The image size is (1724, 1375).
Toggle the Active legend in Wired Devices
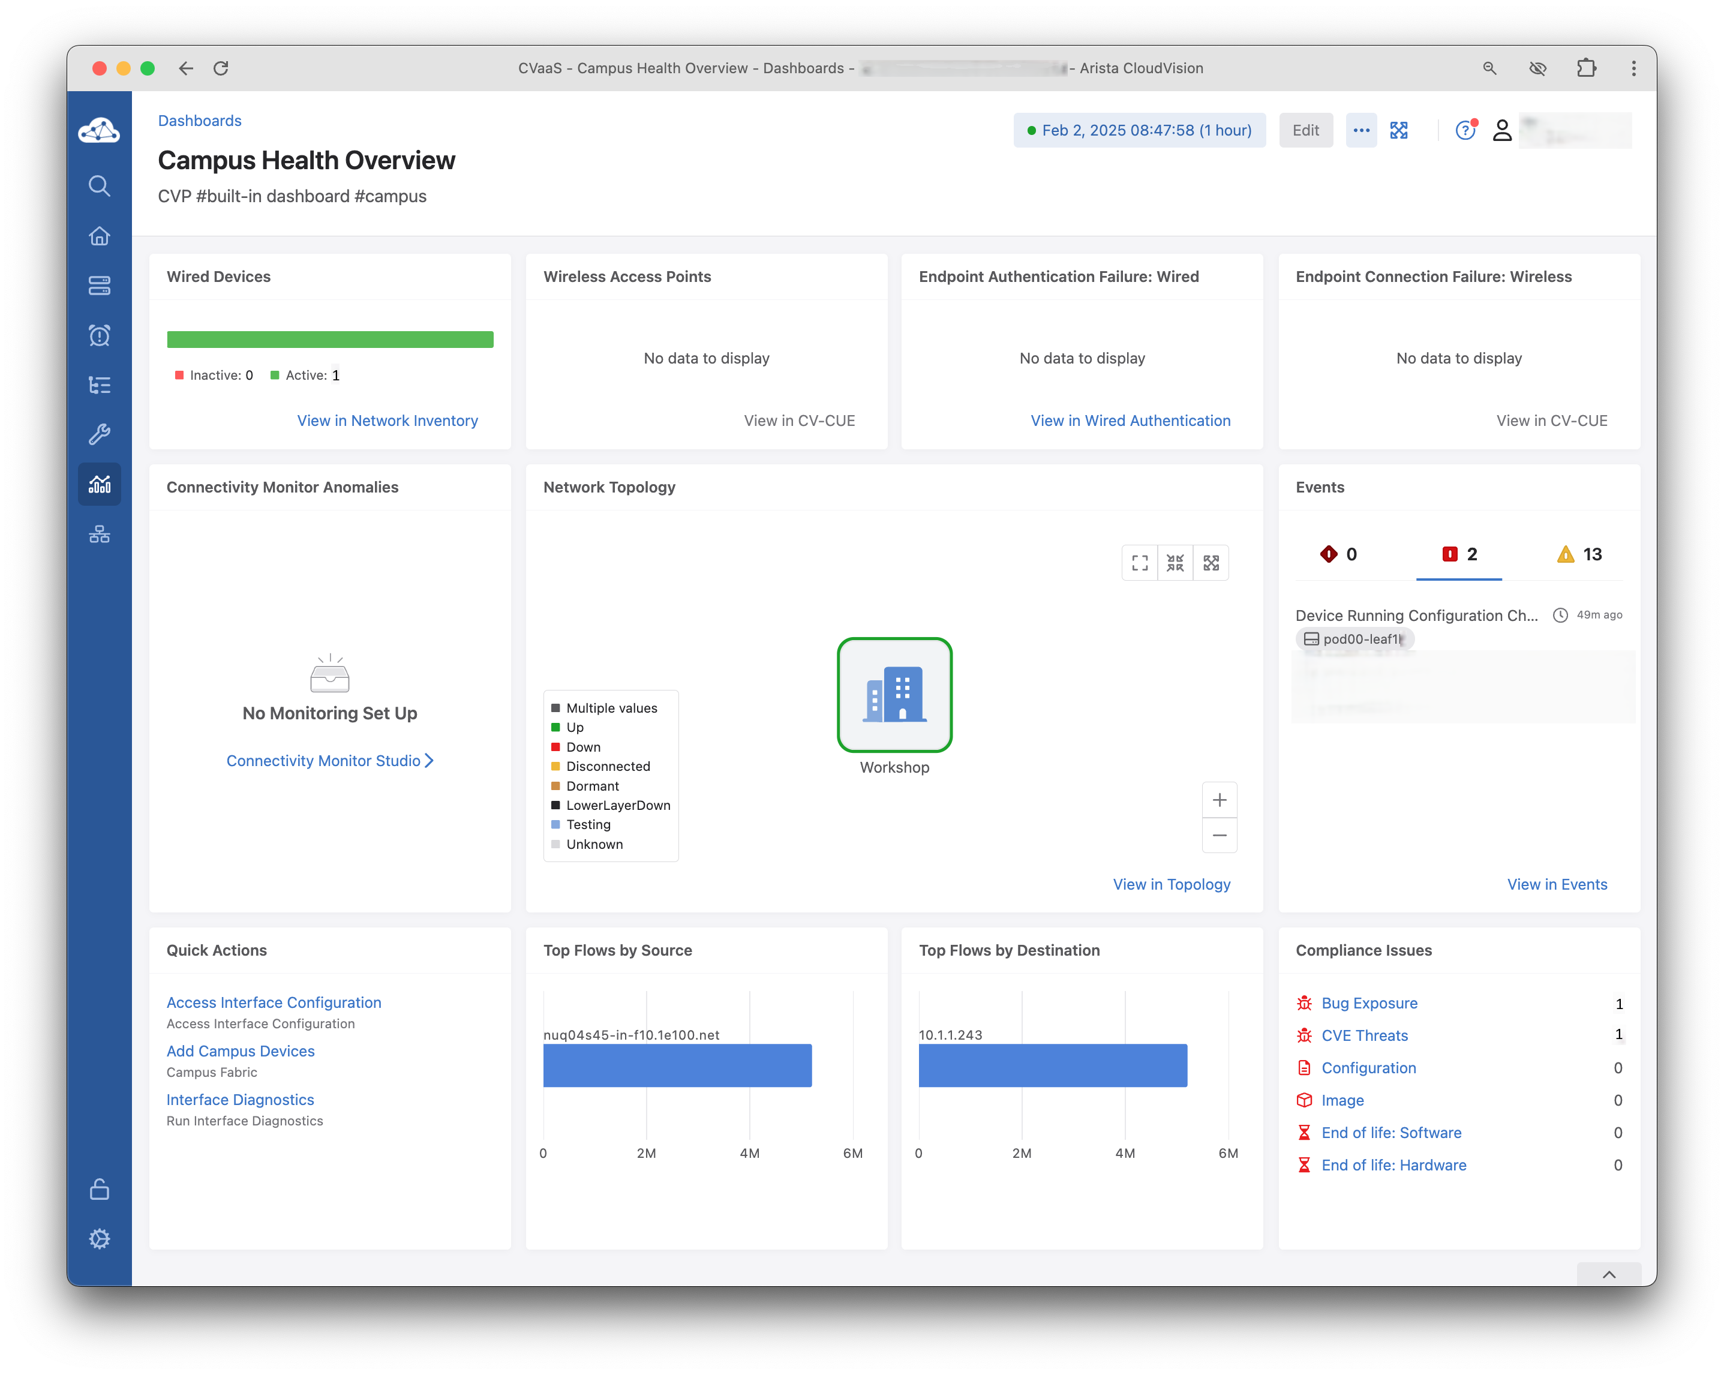tap(305, 375)
